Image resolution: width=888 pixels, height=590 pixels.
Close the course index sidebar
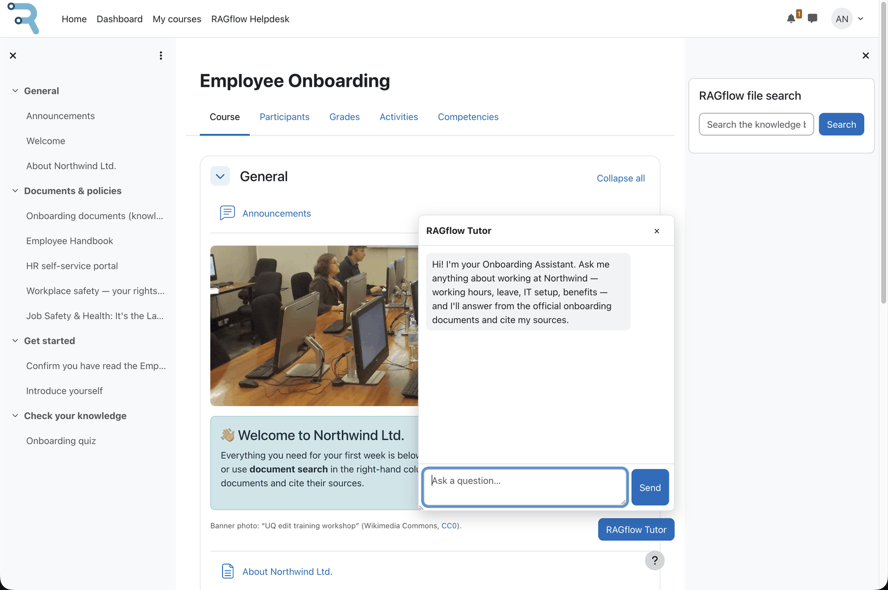point(13,56)
